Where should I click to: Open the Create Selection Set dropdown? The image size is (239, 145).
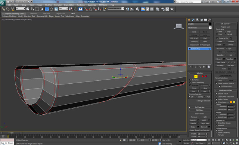point(116,9)
